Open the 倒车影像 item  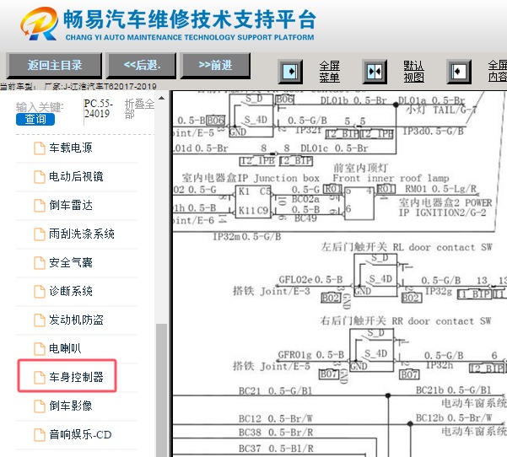pos(71,406)
